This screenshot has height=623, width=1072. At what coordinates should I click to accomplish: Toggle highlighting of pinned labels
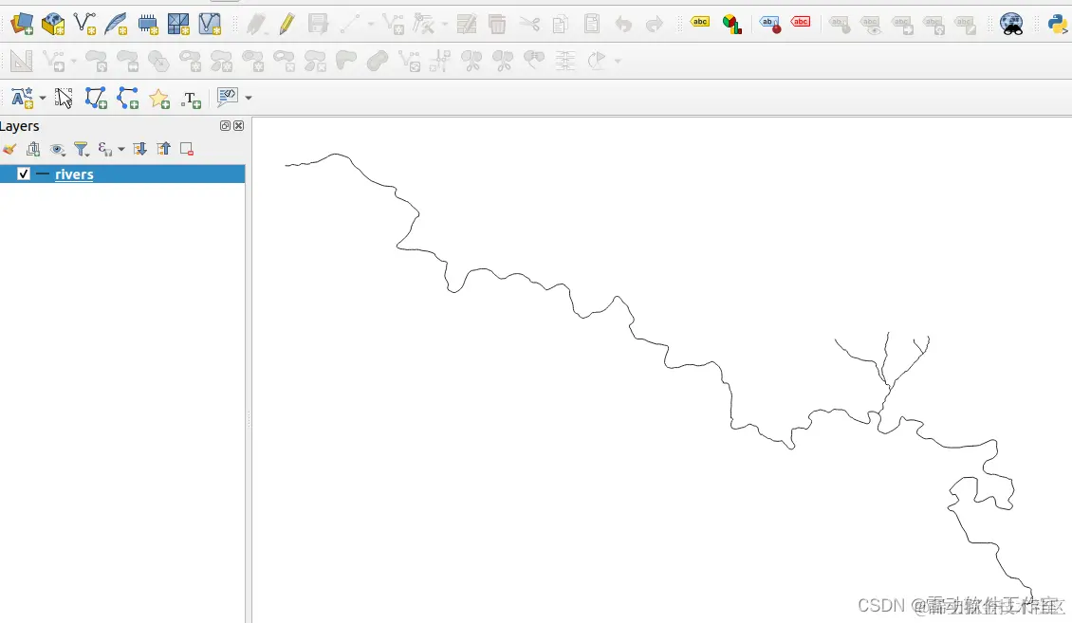[769, 25]
